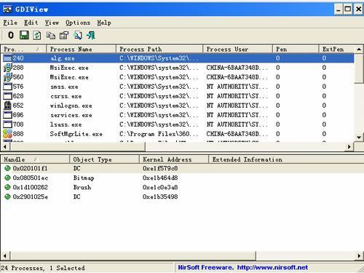This screenshot has width=364, height=273.
Task: Open the Edit menu
Action: 31,23
